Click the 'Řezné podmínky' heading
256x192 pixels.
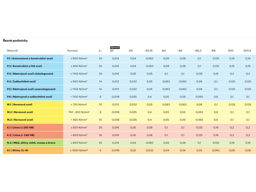pos(15,41)
